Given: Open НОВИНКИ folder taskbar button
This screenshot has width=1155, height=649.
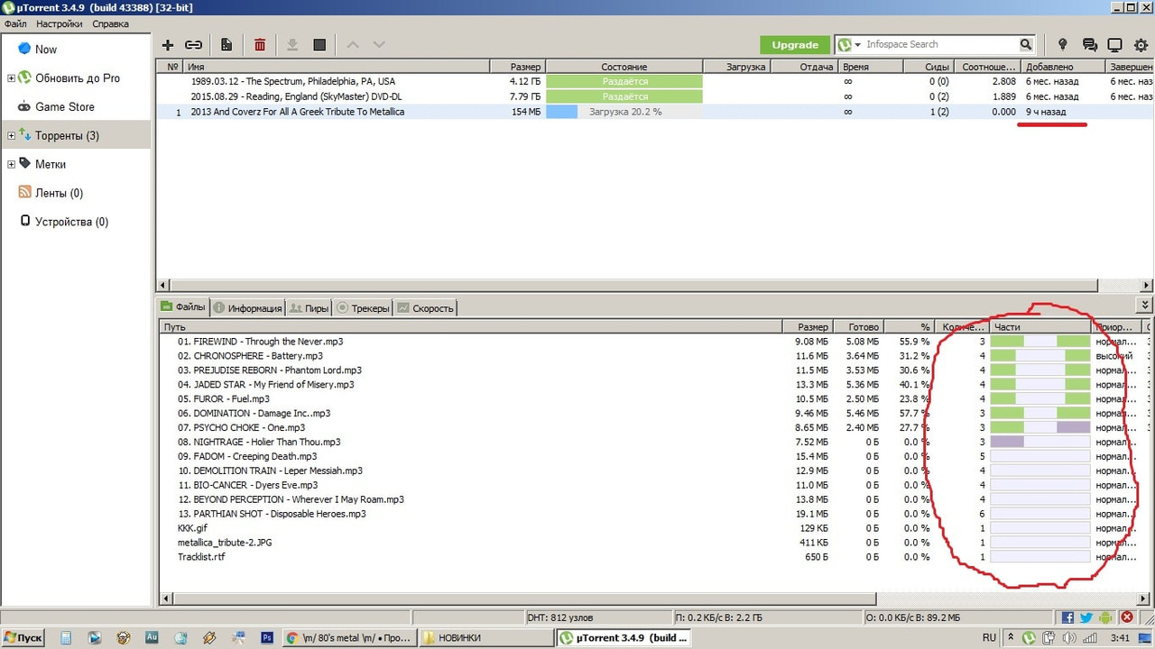Looking at the screenshot, I should point(485,637).
